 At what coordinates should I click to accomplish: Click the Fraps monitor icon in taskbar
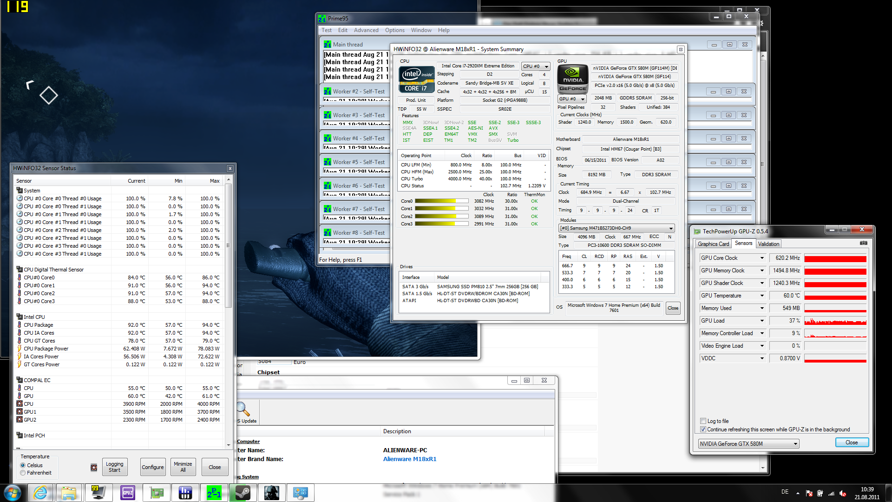coord(98,493)
